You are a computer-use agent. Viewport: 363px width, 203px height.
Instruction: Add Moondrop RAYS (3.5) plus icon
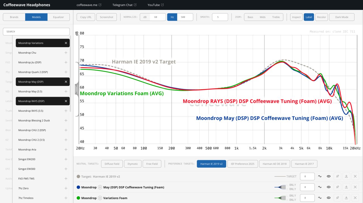point(66,111)
